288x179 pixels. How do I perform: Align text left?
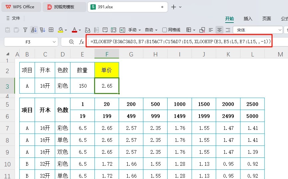[211, 30]
